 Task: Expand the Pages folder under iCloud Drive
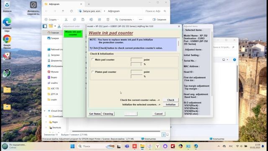[46, 122]
